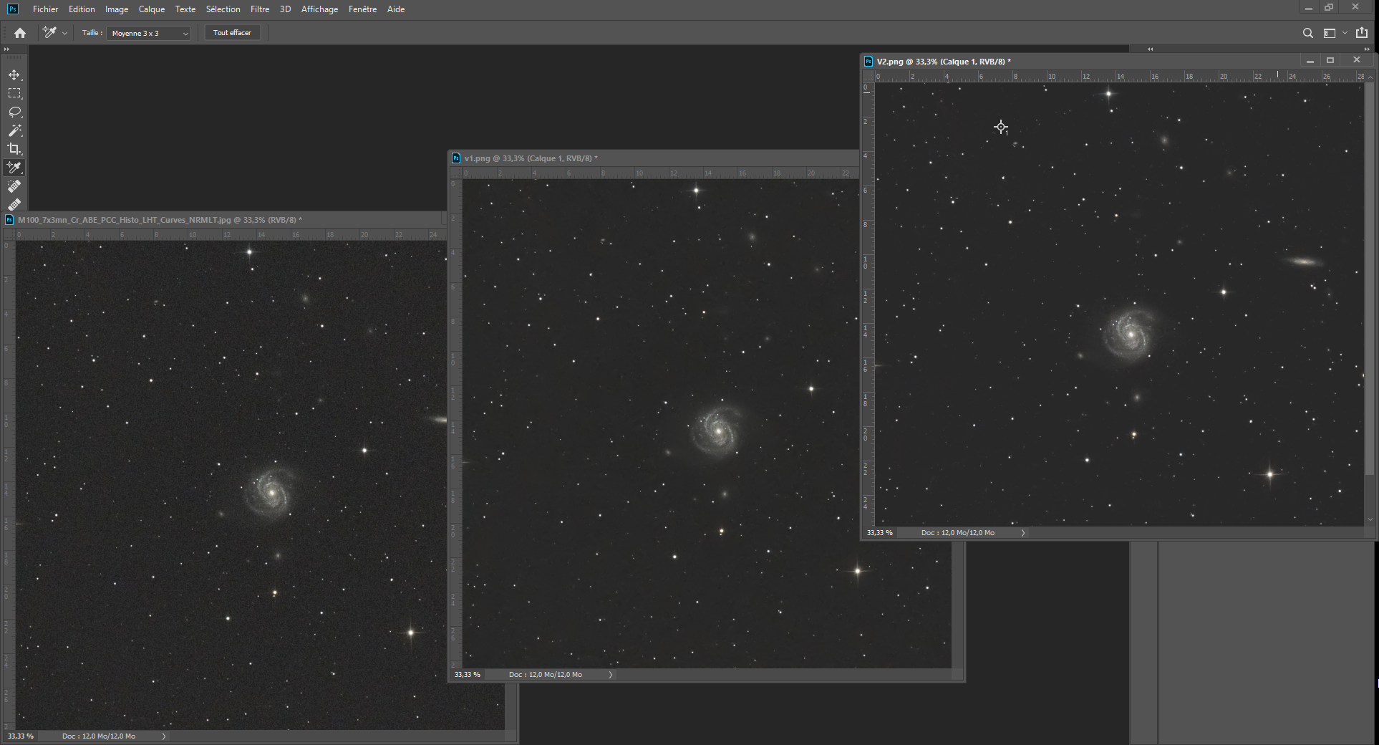Open the Filtre menu
1379x745 pixels.
(x=260, y=9)
